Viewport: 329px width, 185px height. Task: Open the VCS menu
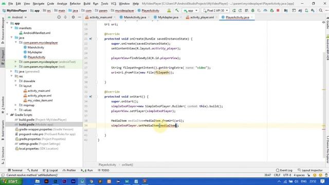[114, 4]
